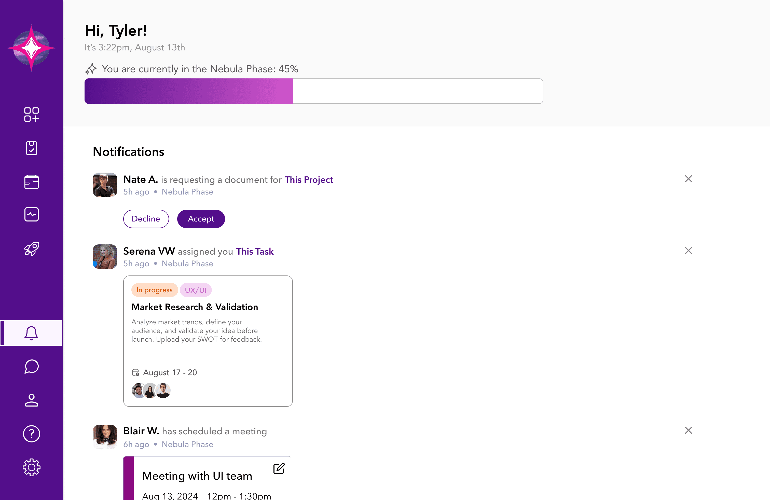Click the star logo in the sidebar
This screenshot has width=770, height=500.
(x=31, y=48)
